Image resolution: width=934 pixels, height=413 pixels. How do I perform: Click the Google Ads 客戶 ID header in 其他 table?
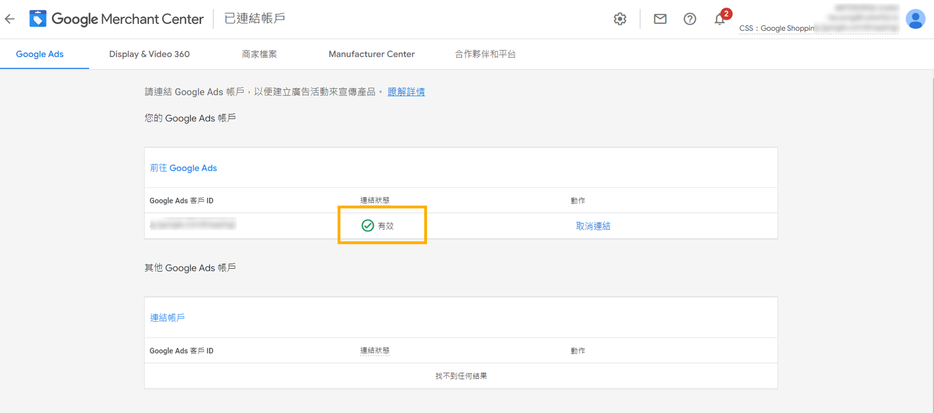click(182, 351)
